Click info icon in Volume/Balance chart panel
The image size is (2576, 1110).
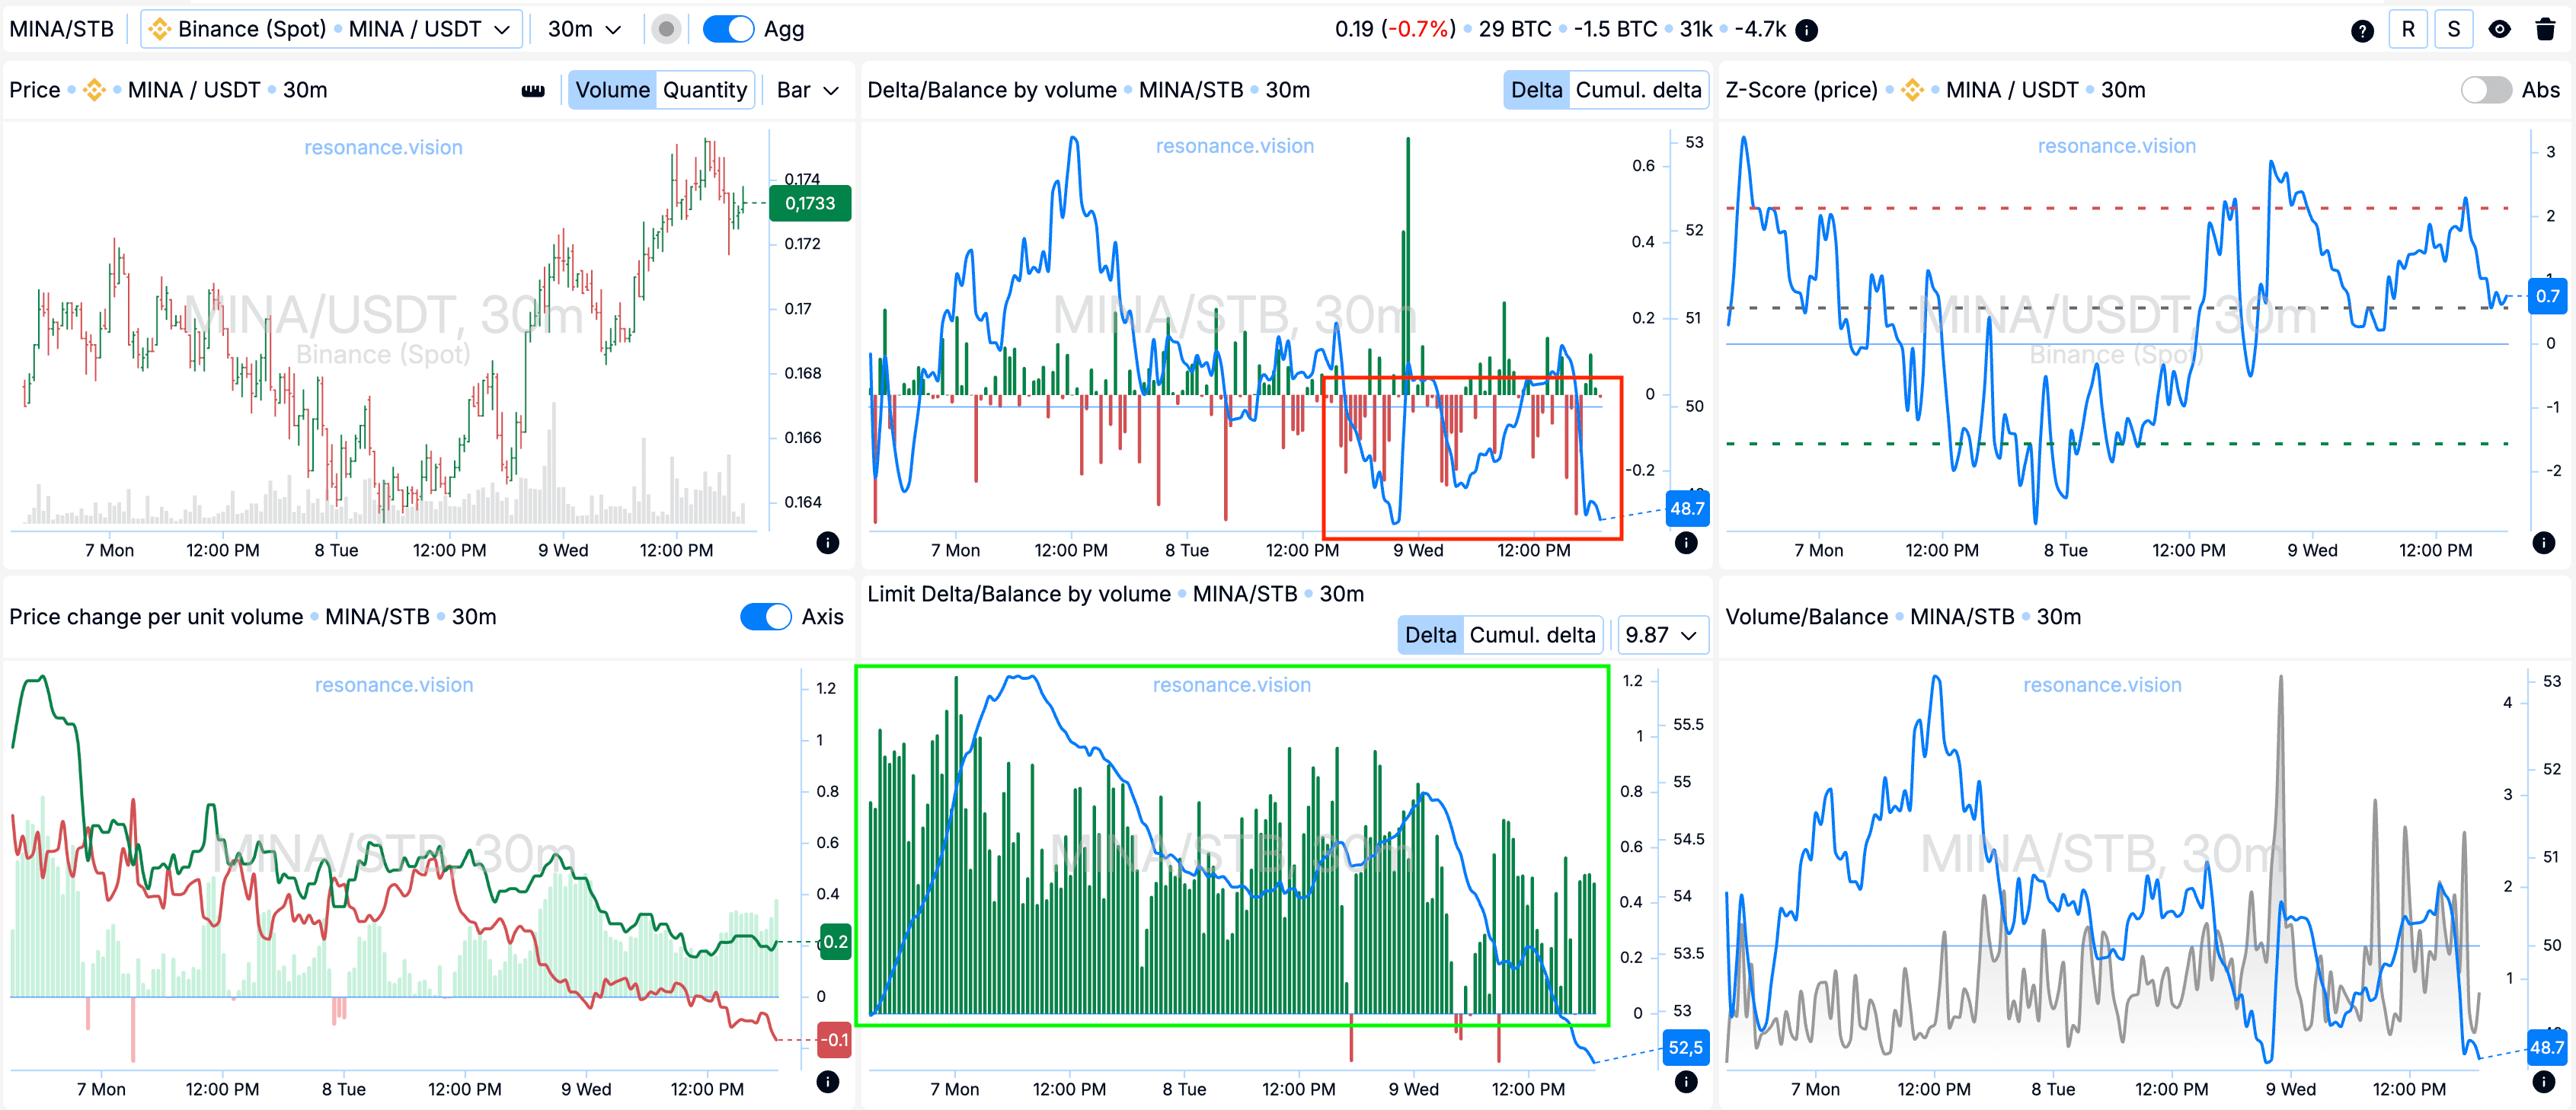pyautogui.click(x=2544, y=1081)
